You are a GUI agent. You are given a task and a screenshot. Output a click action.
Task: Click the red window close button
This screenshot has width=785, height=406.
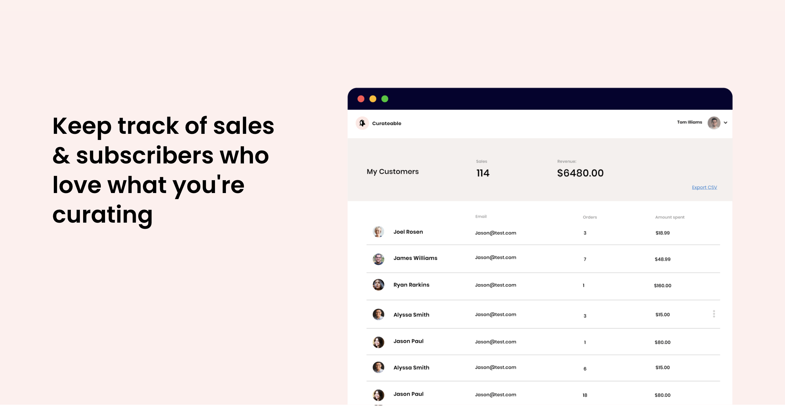coord(361,99)
